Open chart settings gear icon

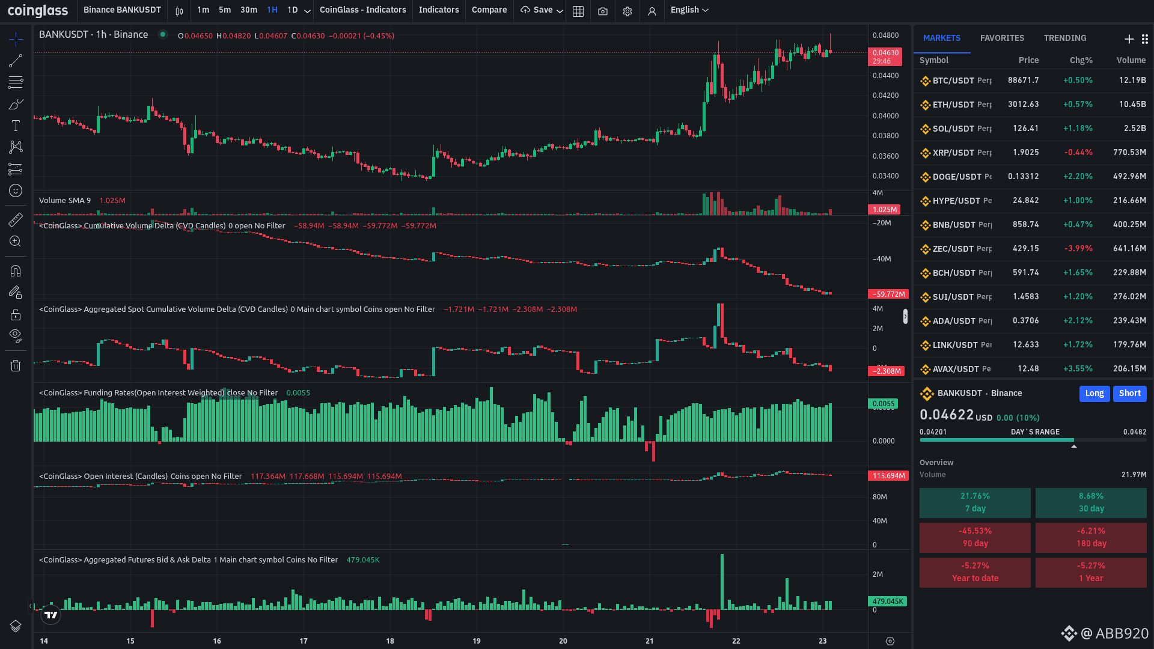[x=627, y=11]
